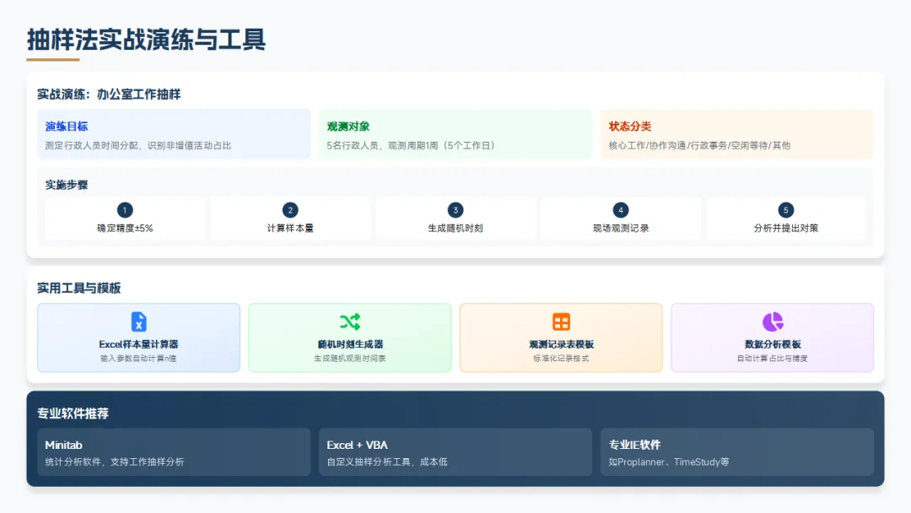
Task: Click the 观测记录表模板 card title
Action: tap(561, 344)
